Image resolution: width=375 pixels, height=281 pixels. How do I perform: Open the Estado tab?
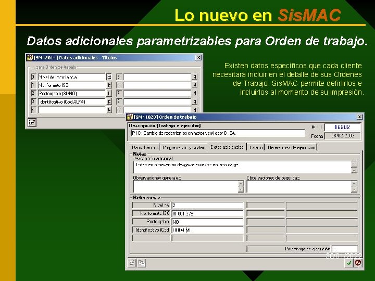tap(256, 147)
